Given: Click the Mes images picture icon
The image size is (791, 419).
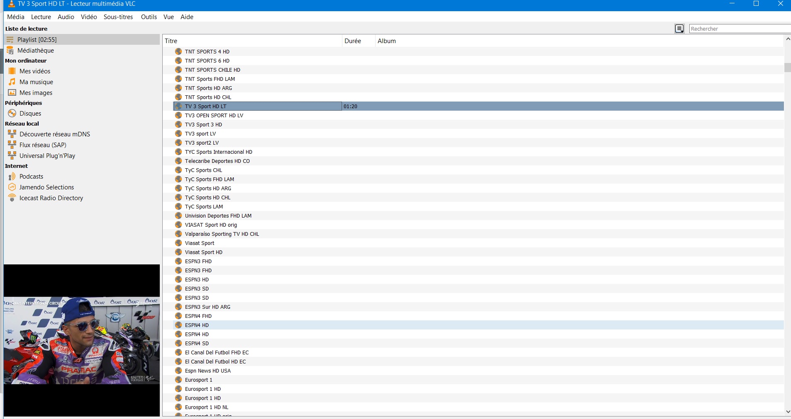Looking at the screenshot, I should click(12, 92).
